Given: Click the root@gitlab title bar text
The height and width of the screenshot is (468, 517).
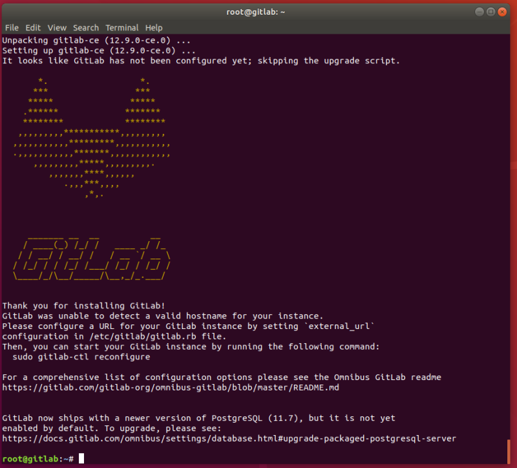Looking at the screenshot, I should click(x=255, y=11).
